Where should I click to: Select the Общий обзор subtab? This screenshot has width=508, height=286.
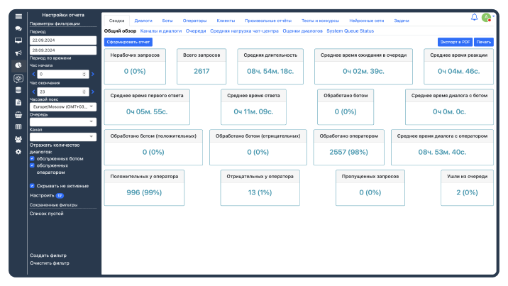[x=120, y=31]
